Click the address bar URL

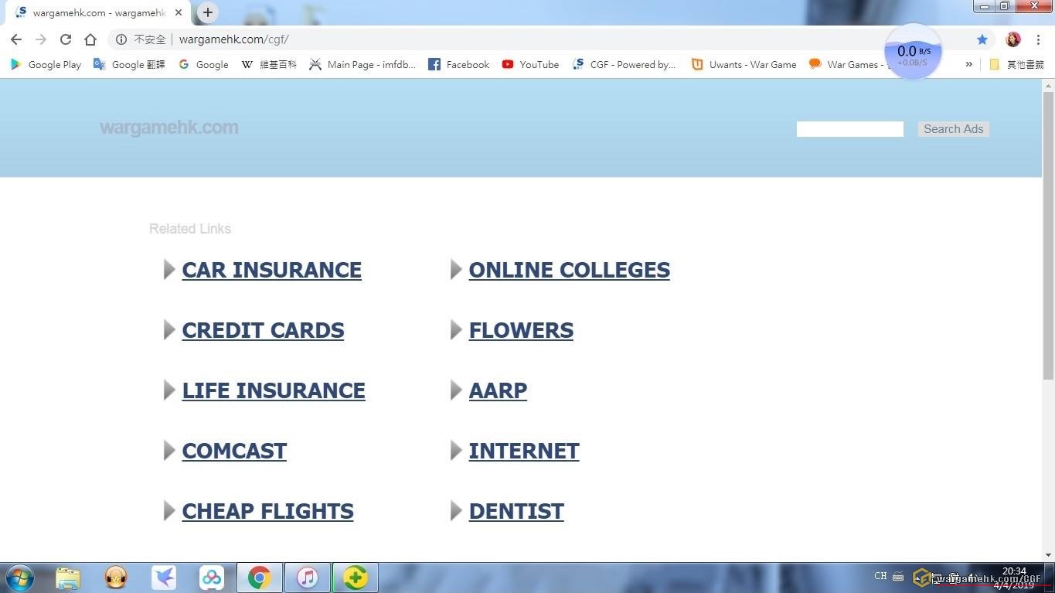233,39
